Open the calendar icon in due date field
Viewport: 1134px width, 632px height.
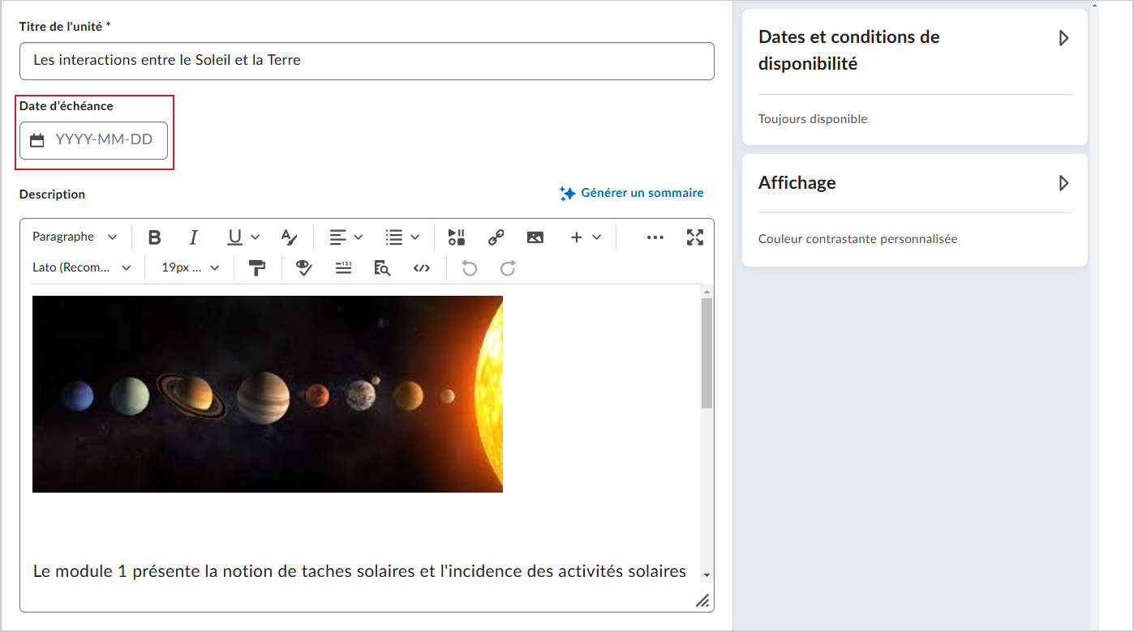point(37,140)
